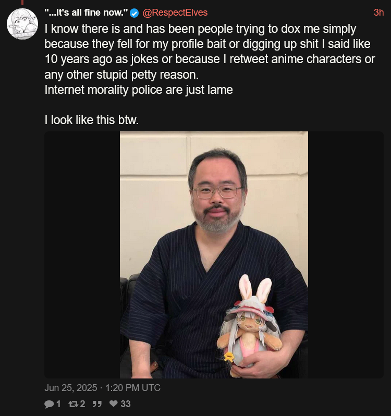Click the black letterbox area left of the photo
Viewport: 391px width, 416px height.
(82, 255)
